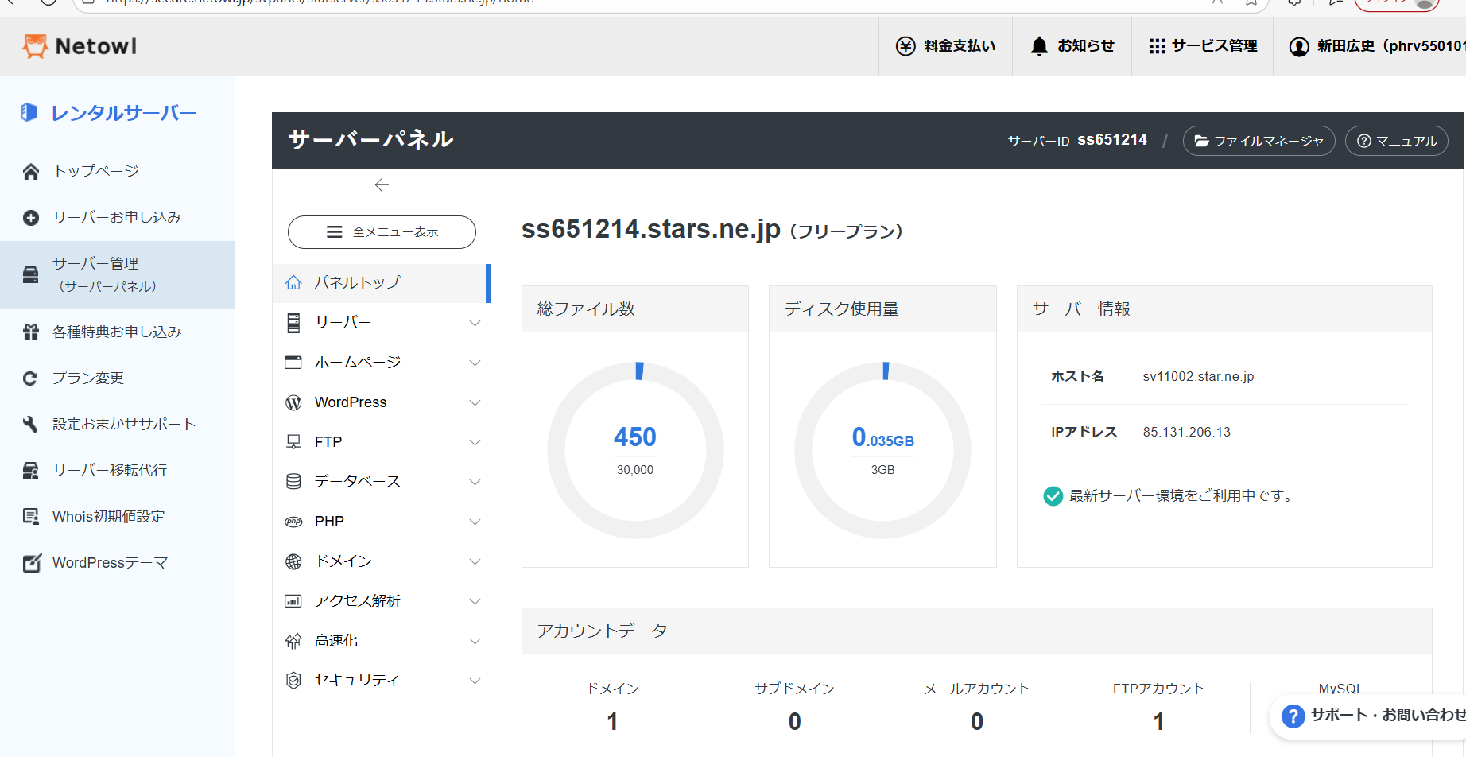Open the トップページ sidebar item

(x=118, y=172)
